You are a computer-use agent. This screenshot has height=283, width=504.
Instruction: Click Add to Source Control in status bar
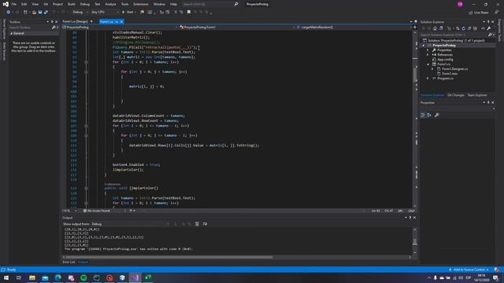[469, 270]
